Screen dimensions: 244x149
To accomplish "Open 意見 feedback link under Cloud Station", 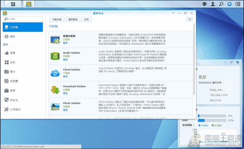I will [65, 76].
